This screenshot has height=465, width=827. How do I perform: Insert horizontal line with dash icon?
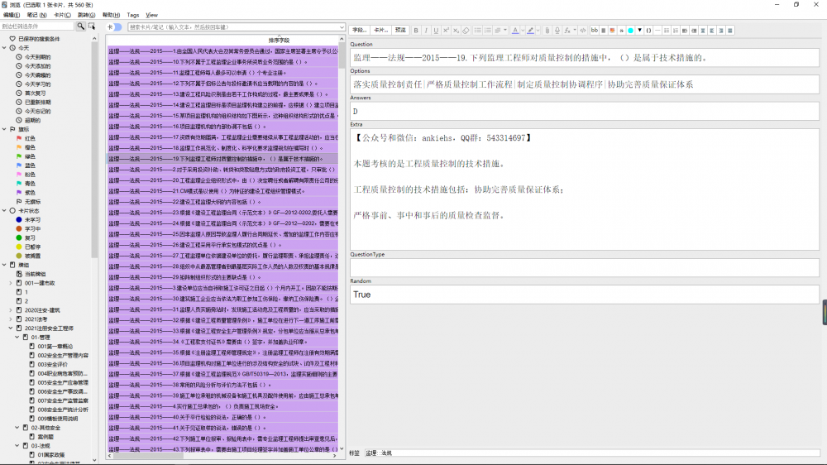pyautogui.click(x=657, y=31)
